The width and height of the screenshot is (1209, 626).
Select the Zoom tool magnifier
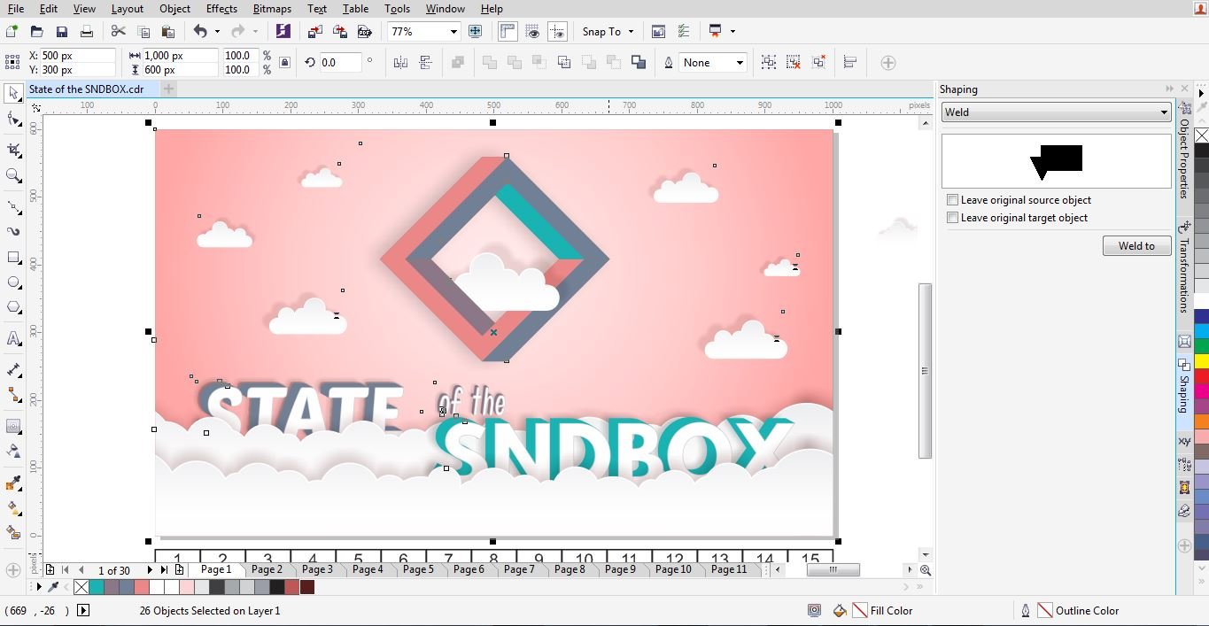[13, 175]
